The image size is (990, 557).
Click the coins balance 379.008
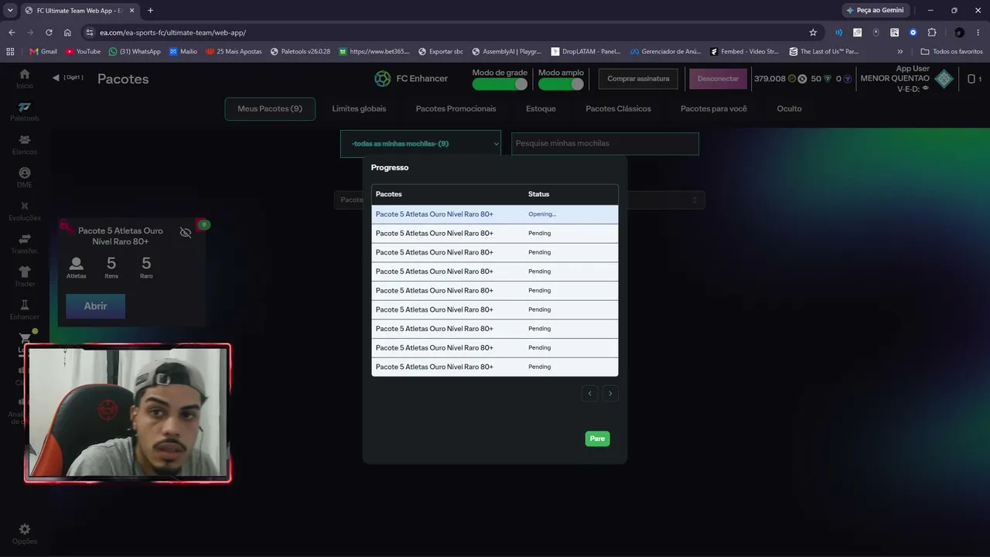(x=770, y=79)
